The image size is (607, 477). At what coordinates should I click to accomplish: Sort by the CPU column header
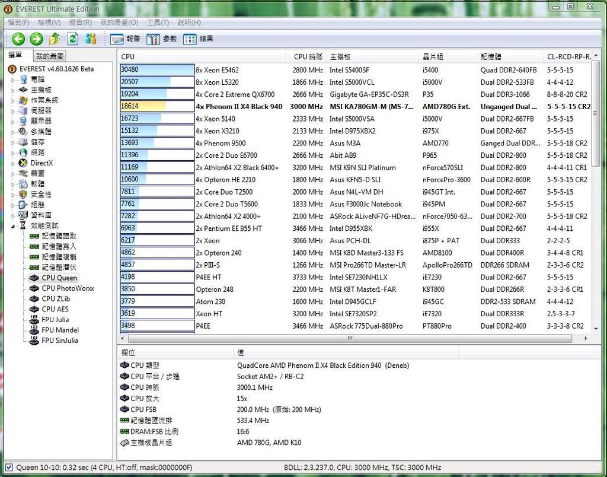coord(202,56)
